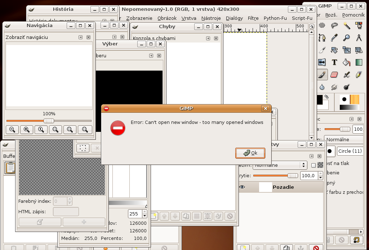Open the Filtre menu
Screen dimensions: 369x250
pyautogui.click(x=253, y=18)
